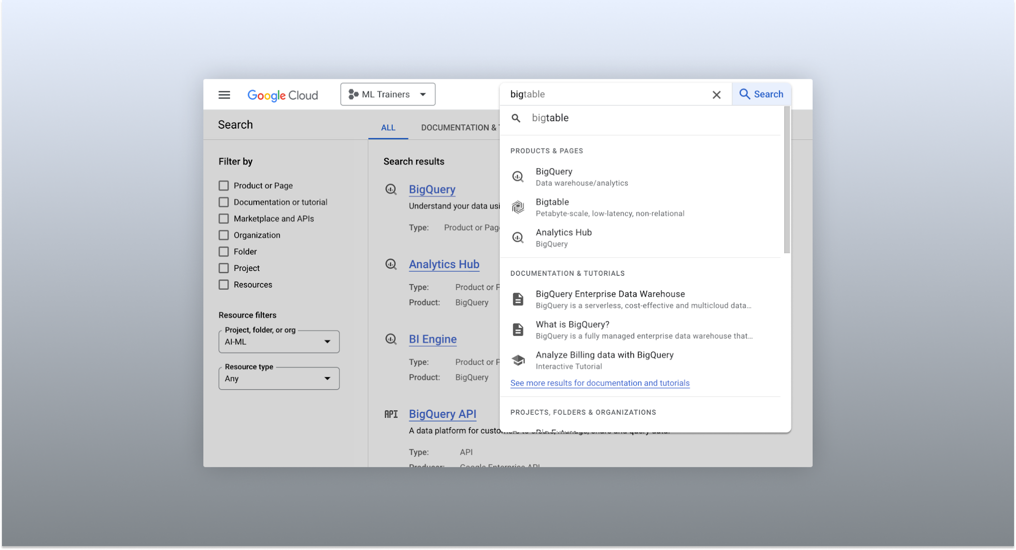The image size is (1016, 550).
Task: Click the BigQuery product icon in dropdown
Action: [x=518, y=177]
